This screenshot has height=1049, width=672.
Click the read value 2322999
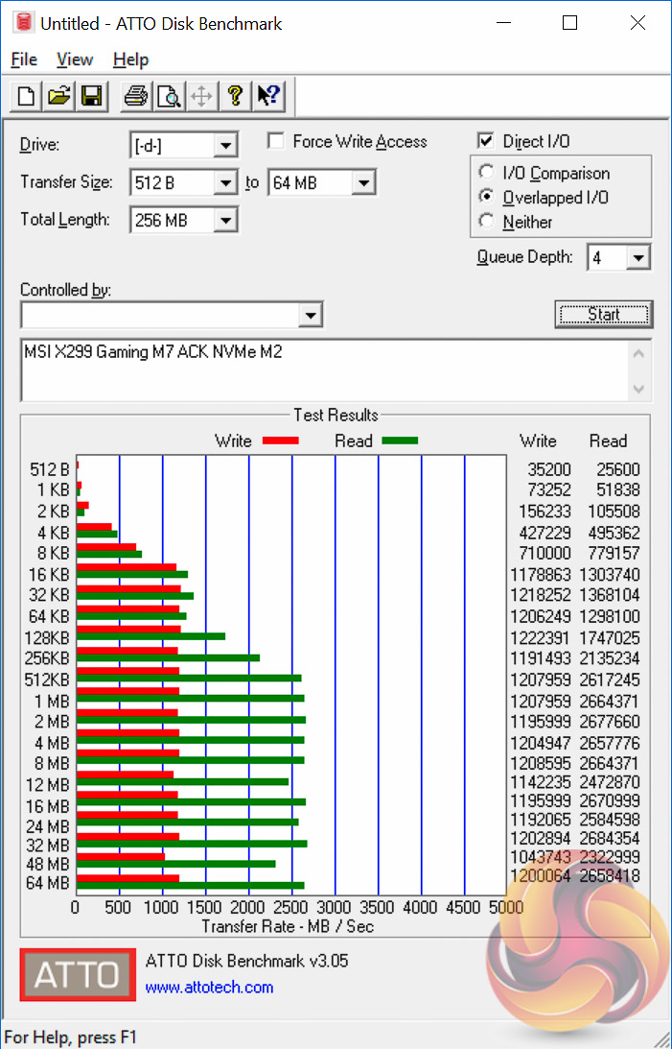(610, 857)
